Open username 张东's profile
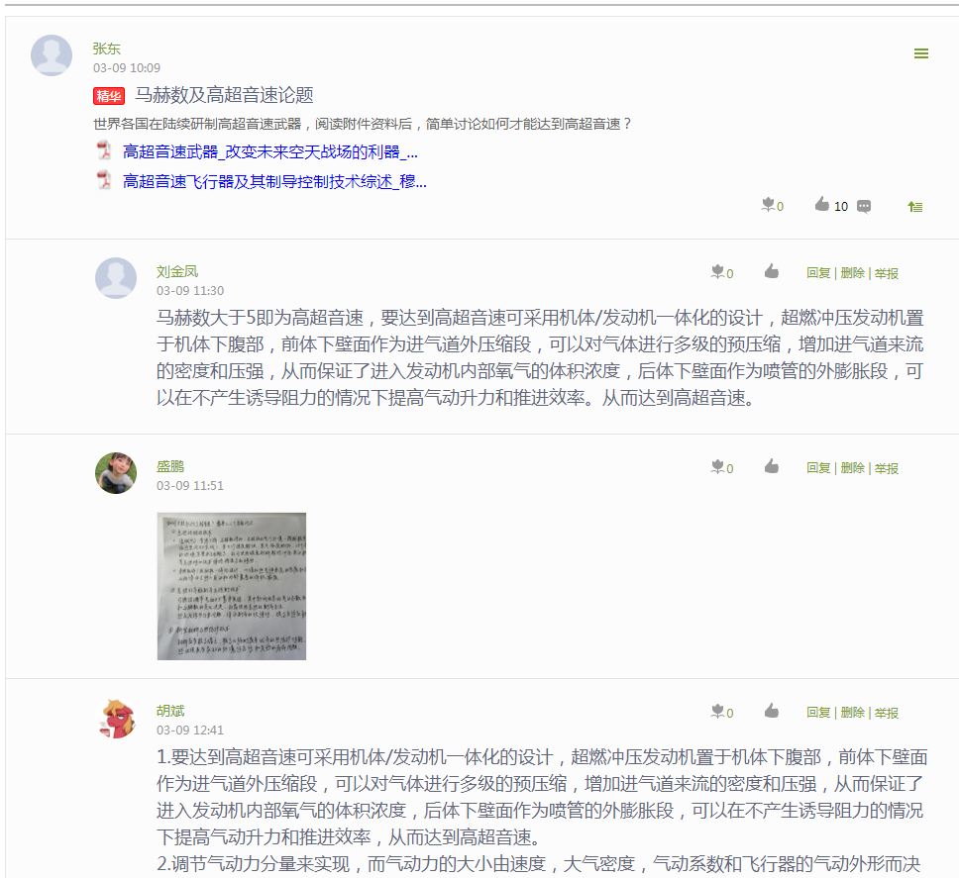Screen dimensions: 959x878 pos(106,49)
